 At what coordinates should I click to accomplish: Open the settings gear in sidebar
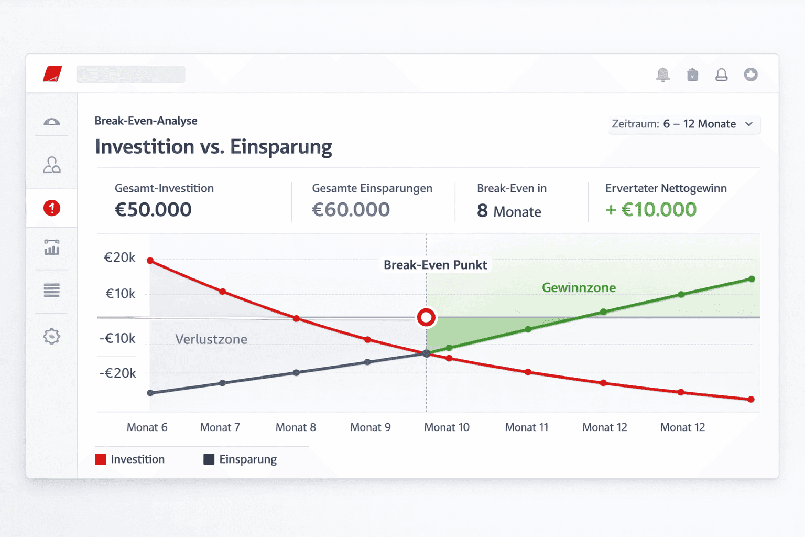coord(51,336)
